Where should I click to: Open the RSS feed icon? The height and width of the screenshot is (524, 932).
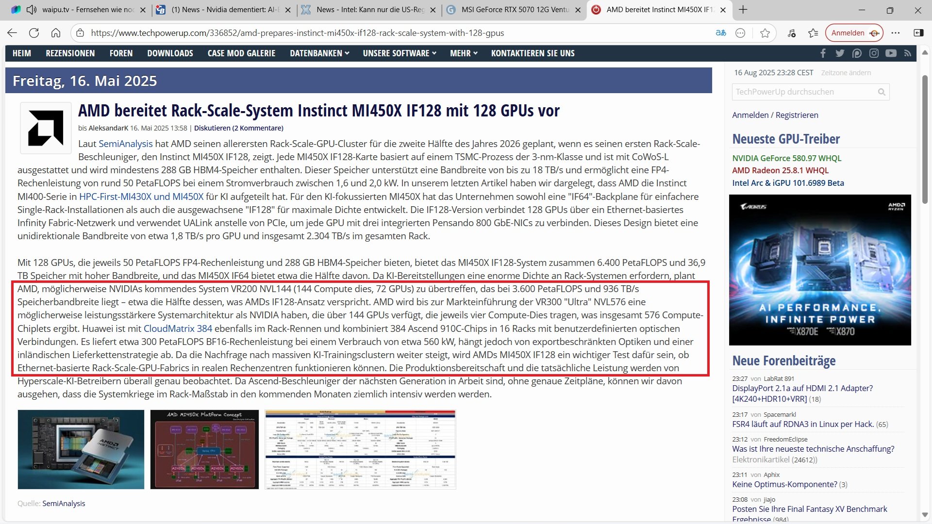pos(908,53)
